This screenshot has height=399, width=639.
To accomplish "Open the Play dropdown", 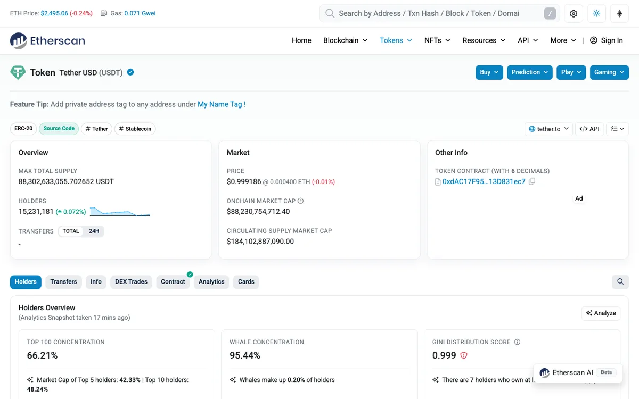I will point(571,72).
